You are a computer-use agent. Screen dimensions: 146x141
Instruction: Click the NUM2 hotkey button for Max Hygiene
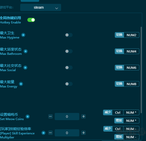tap(131, 35)
